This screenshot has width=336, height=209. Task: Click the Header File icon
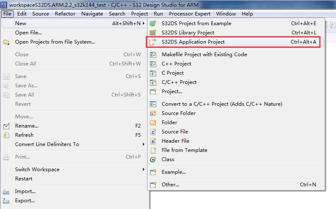click(x=153, y=141)
